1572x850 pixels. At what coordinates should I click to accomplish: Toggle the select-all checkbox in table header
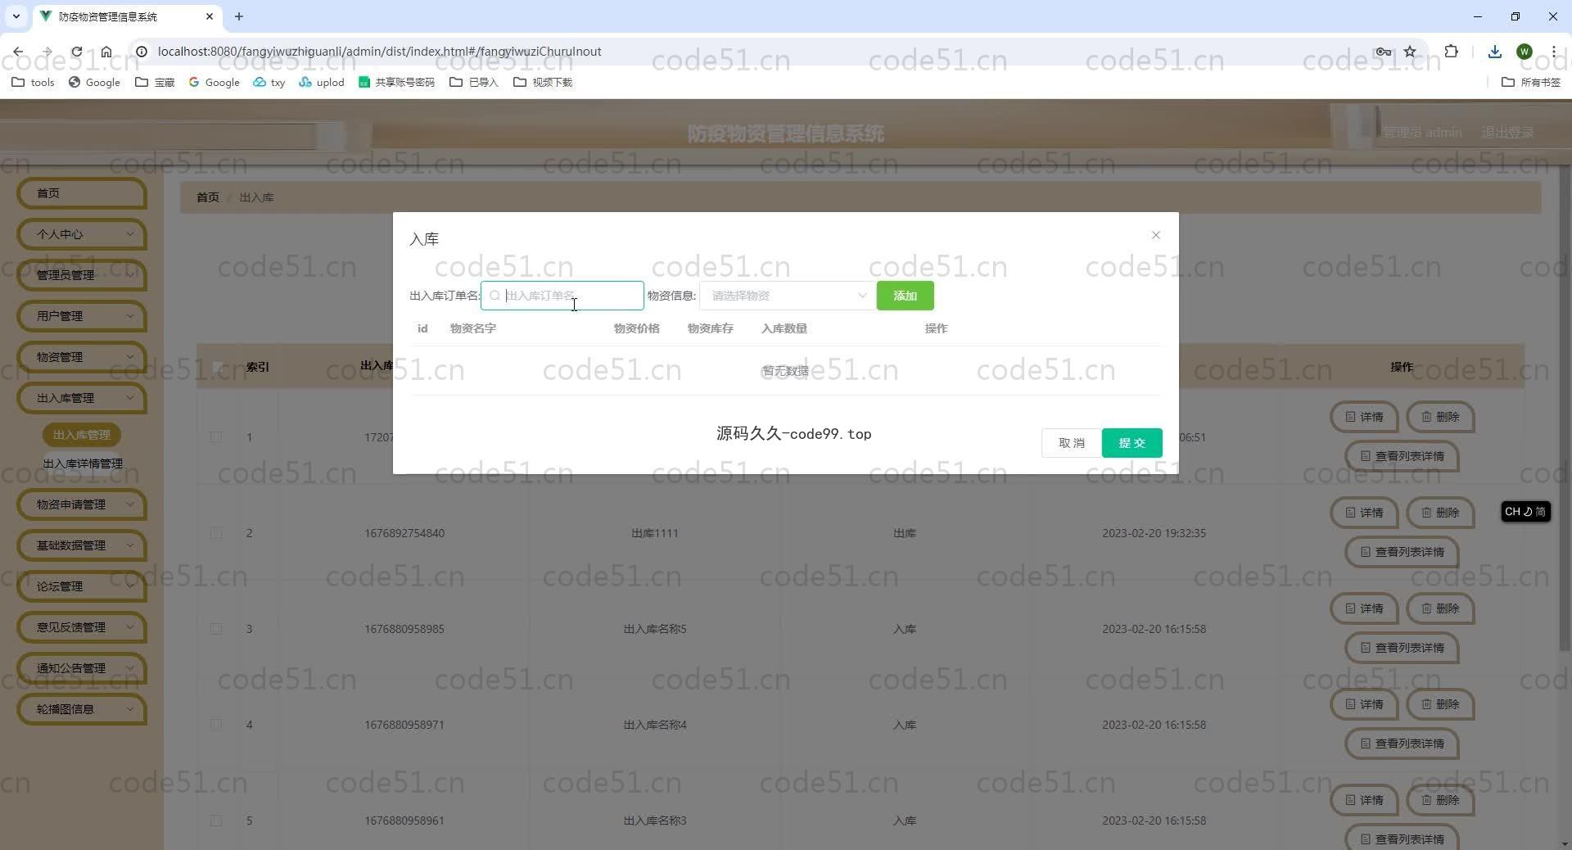tap(217, 367)
